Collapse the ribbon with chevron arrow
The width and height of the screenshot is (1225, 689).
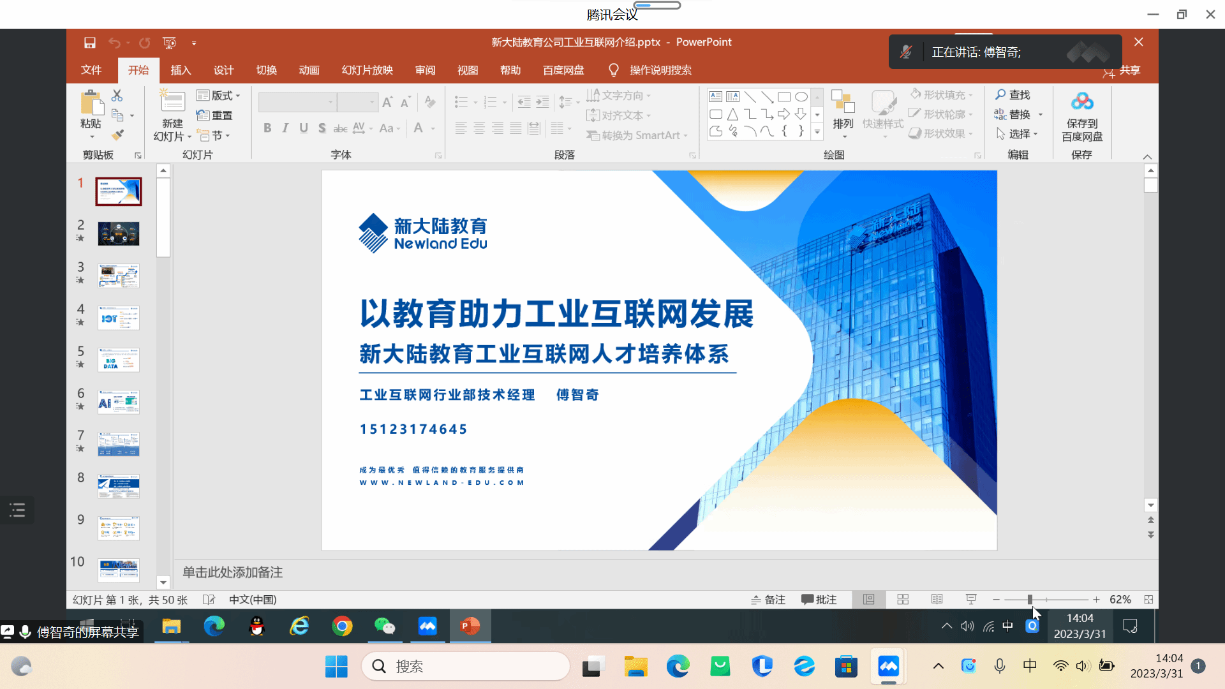click(x=1147, y=157)
